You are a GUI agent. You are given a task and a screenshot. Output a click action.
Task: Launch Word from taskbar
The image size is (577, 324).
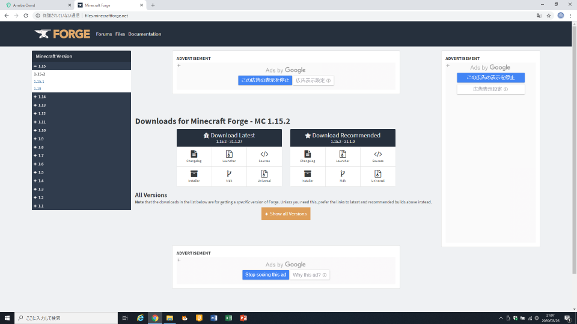[214, 318]
